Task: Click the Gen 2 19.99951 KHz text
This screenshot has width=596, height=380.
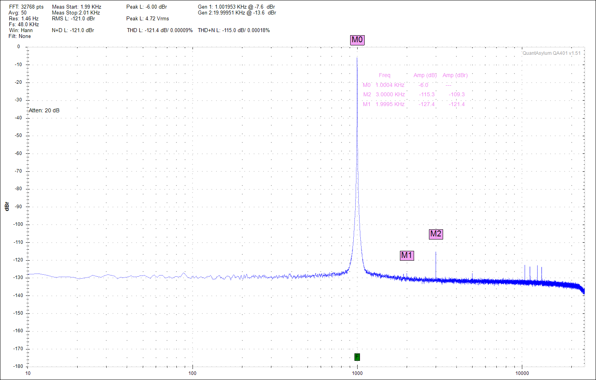Action: tap(237, 13)
